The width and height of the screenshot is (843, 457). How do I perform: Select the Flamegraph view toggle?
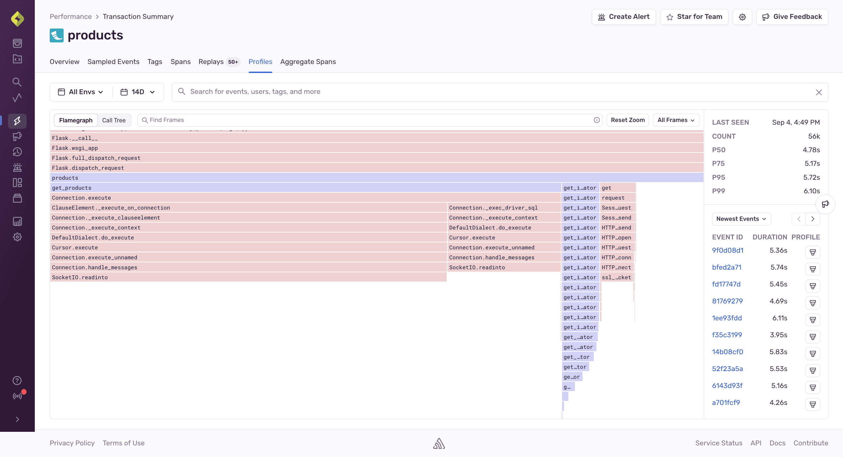[76, 120]
